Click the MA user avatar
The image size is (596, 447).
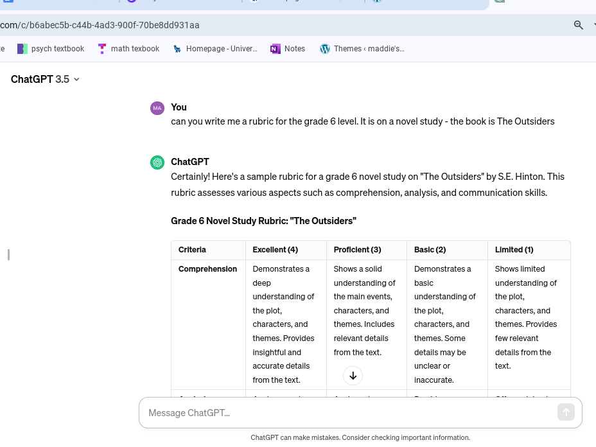pyautogui.click(x=157, y=108)
